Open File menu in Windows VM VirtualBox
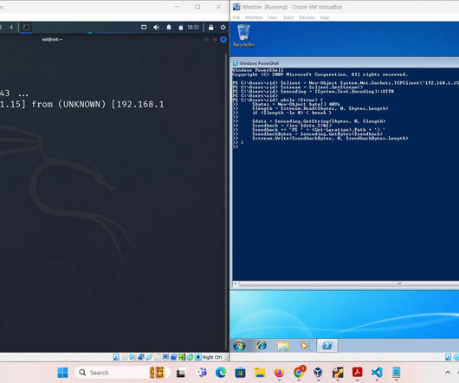Viewport: 459px width, 383px height. [x=236, y=17]
